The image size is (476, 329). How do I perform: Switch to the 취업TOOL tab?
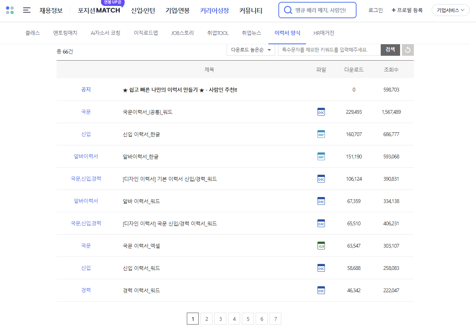tap(217, 33)
